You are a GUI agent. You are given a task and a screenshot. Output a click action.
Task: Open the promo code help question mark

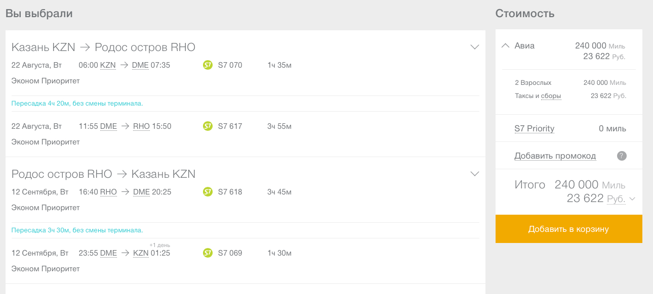coord(622,156)
